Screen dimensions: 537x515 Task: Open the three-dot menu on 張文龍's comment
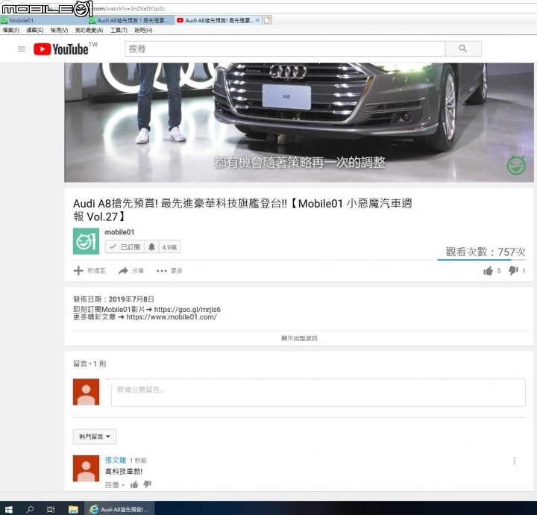click(x=515, y=461)
